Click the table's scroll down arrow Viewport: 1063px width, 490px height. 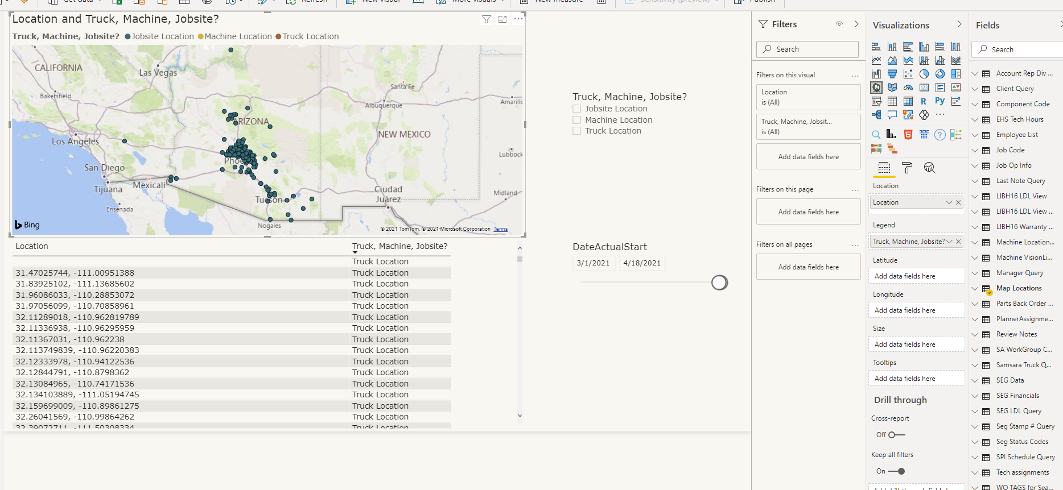(520, 416)
